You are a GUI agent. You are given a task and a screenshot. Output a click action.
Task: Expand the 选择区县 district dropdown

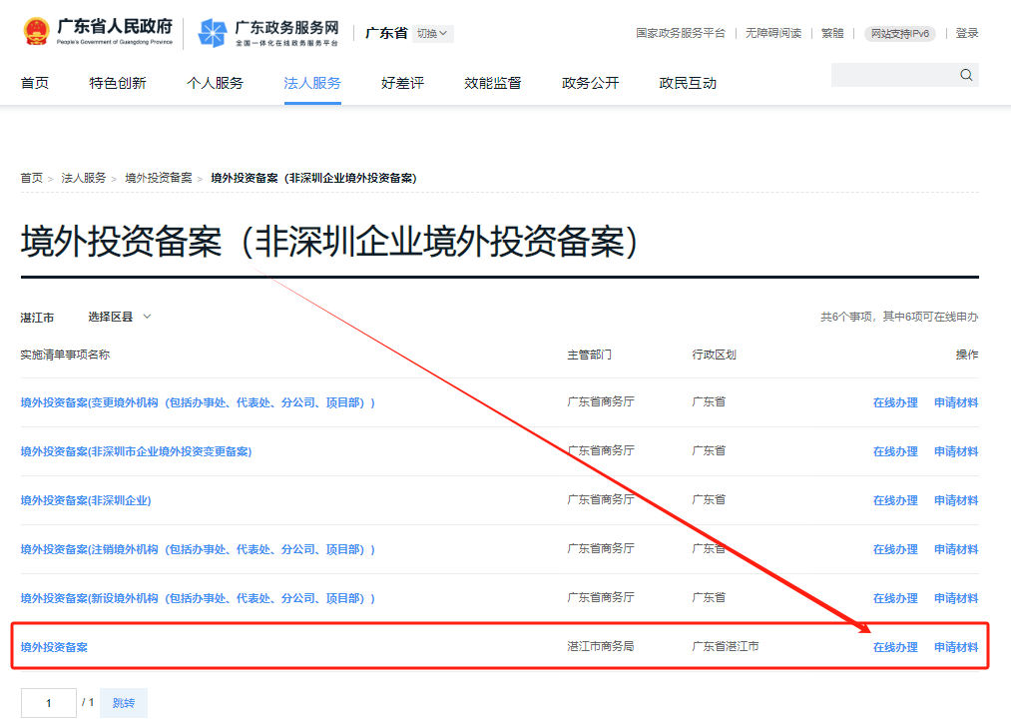coord(120,317)
